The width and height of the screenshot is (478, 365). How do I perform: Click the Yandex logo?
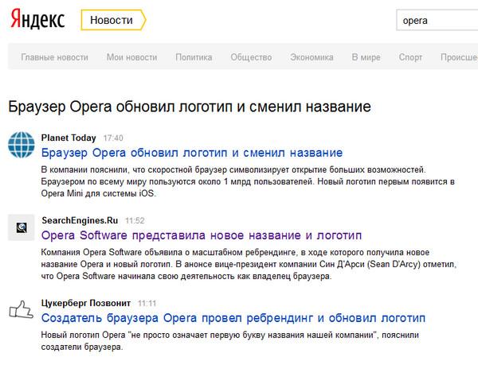pos(38,19)
